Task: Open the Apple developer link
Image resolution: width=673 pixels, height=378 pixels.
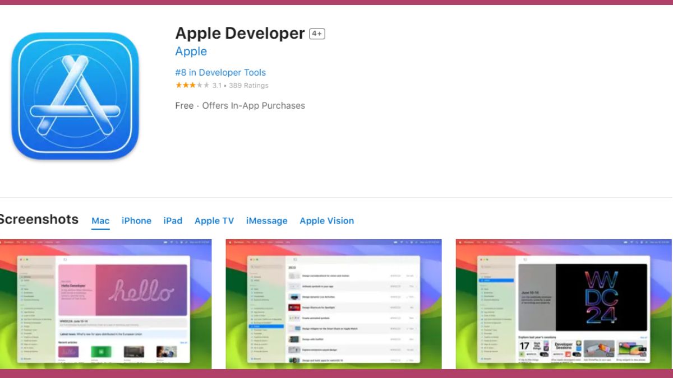Action: tap(191, 52)
